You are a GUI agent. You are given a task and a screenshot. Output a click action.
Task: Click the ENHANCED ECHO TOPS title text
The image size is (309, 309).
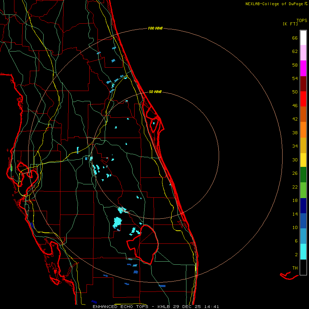[x=120, y=307]
